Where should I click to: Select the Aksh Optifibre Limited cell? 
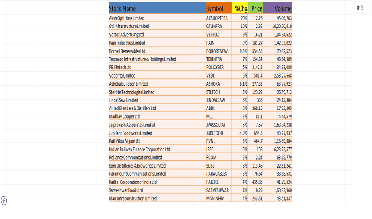tap(157, 18)
